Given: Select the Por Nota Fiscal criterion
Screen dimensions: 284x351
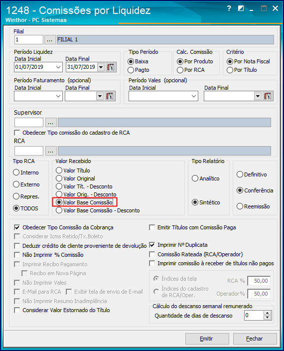Looking at the screenshot, I should 248,61.
